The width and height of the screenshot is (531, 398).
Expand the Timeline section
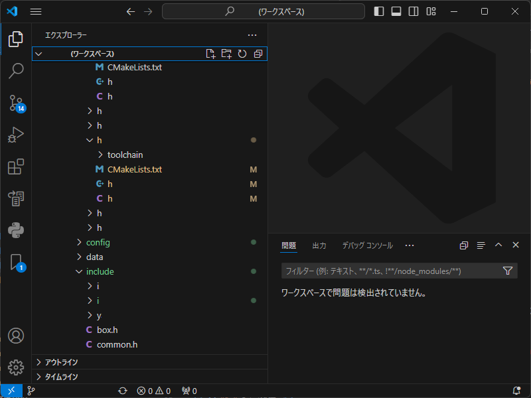pyautogui.click(x=150, y=377)
